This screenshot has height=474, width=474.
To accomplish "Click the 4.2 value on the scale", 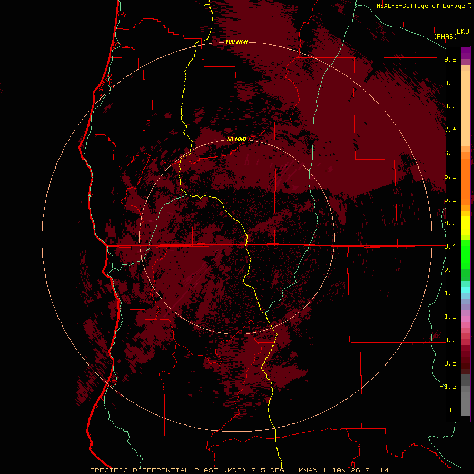I will point(450,223).
